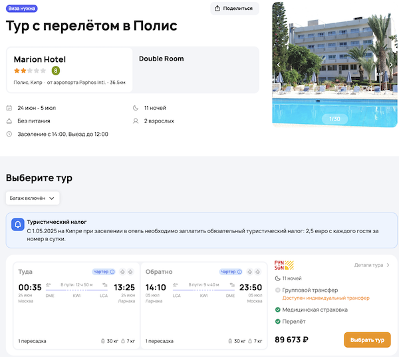Open the Багаж включён dropdown
This screenshot has height=357, width=399.
[x=33, y=198]
